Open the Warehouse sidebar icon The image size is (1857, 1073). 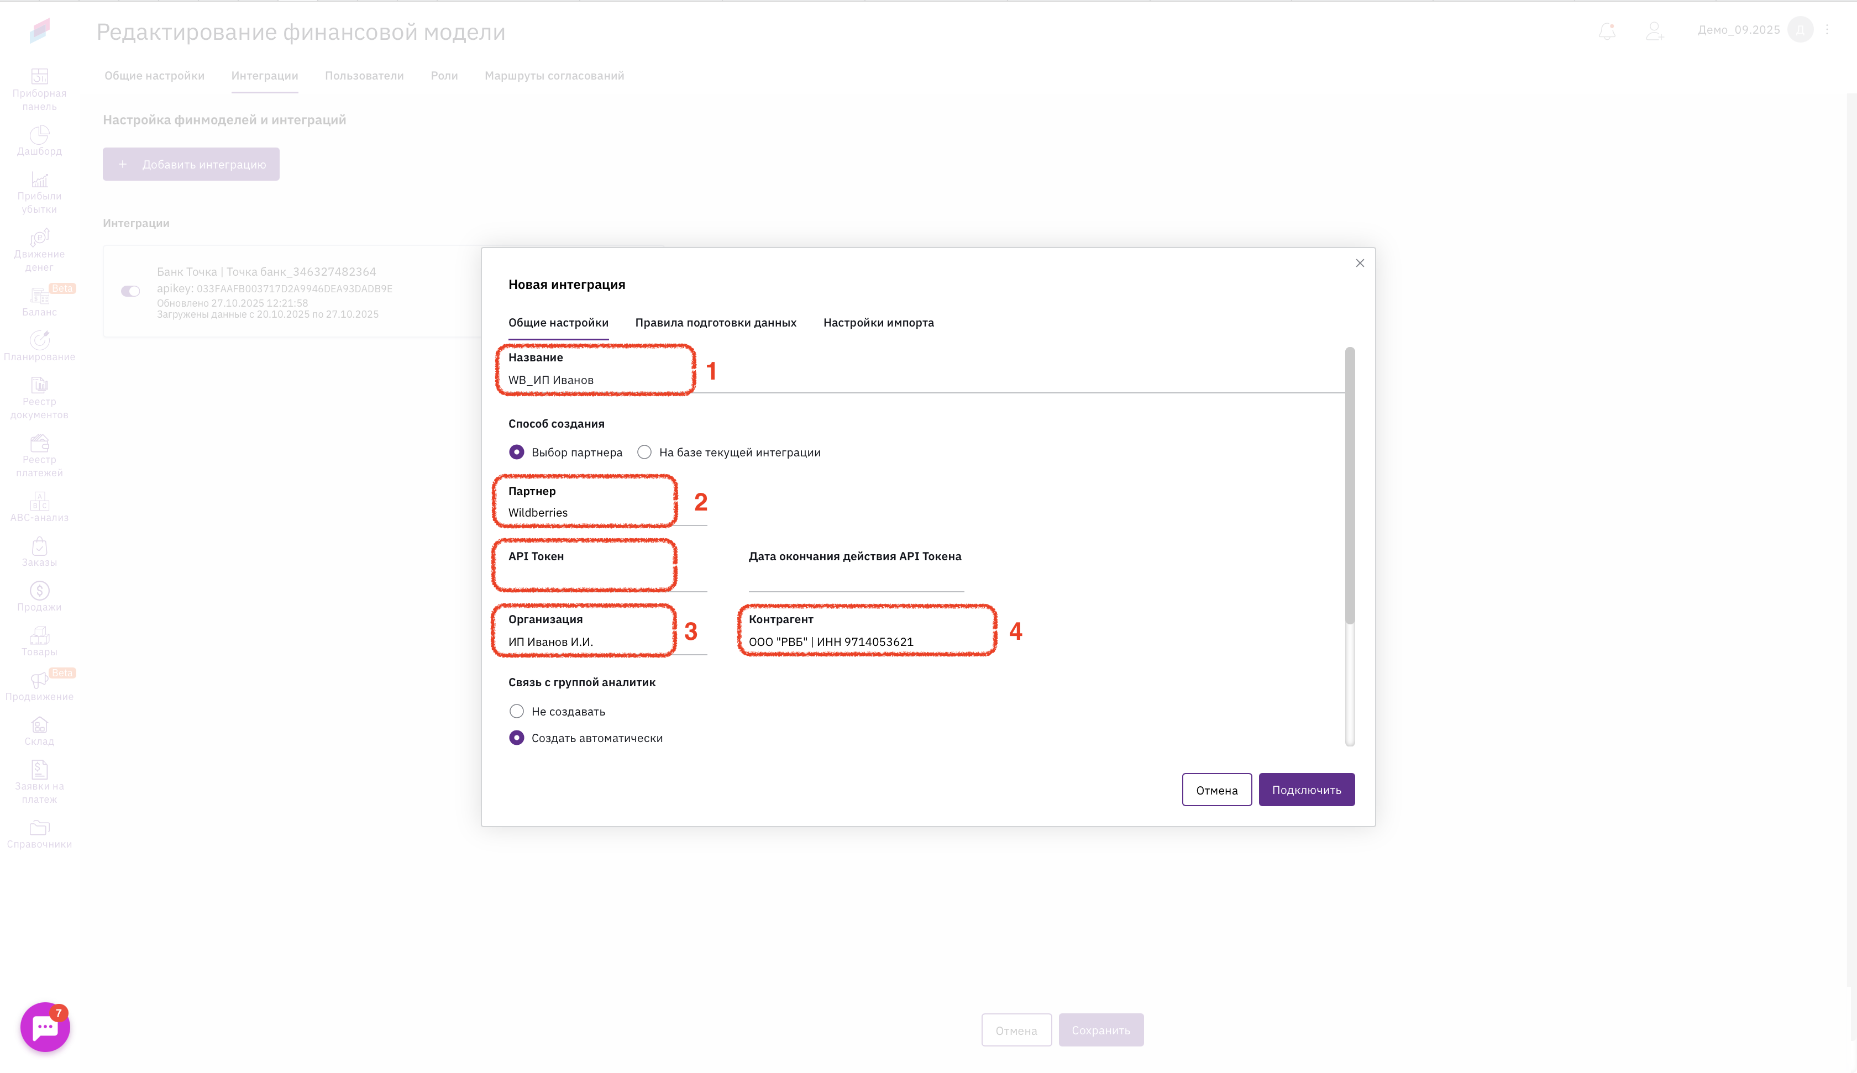39,730
